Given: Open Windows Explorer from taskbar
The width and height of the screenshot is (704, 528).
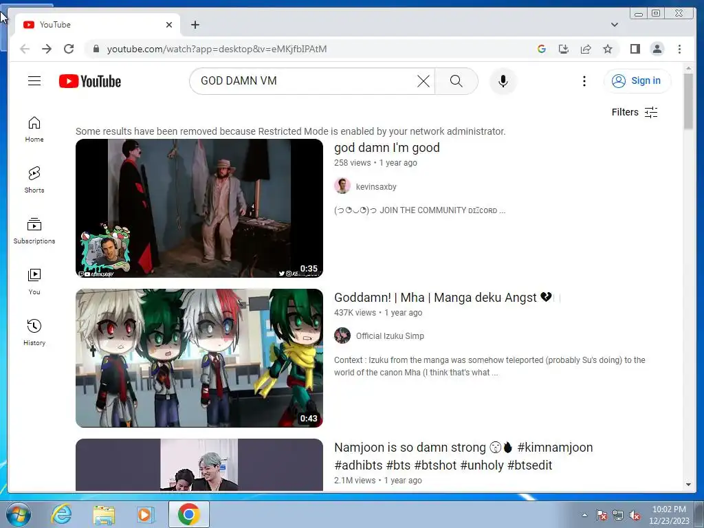Looking at the screenshot, I should [x=104, y=514].
